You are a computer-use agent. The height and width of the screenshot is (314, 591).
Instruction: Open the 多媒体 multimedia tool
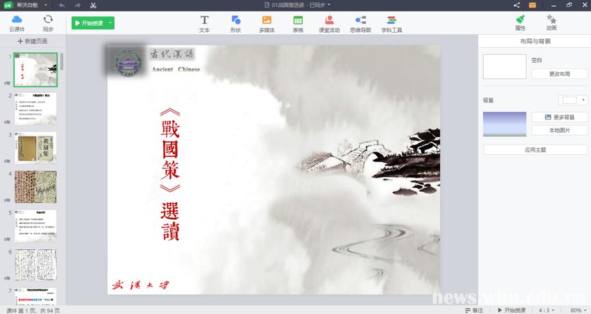coord(266,24)
